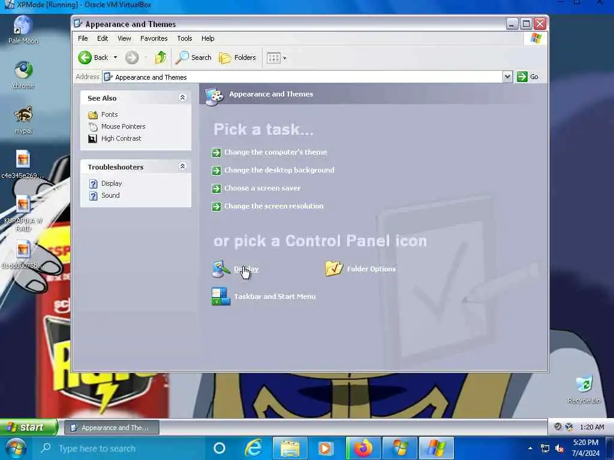
Task: Open File Explorer from host taskbar
Action: (x=290, y=448)
